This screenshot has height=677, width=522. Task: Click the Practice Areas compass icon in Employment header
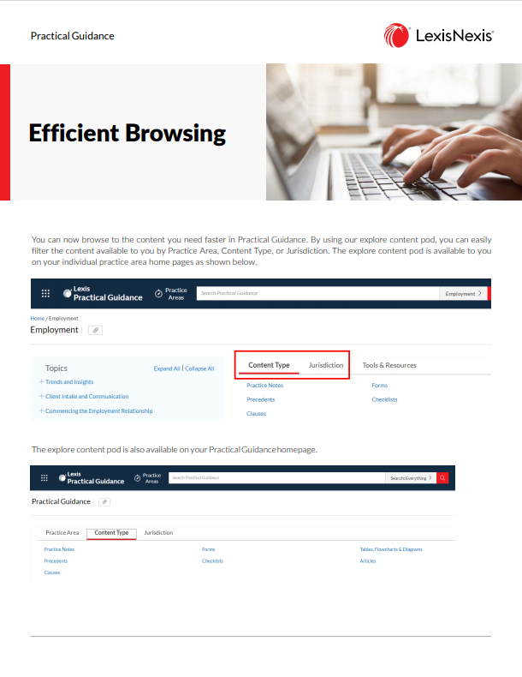coord(158,294)
